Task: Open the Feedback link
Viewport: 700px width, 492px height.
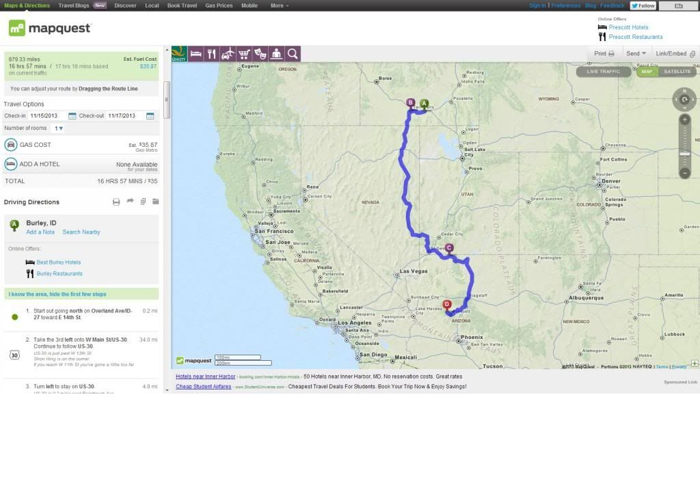Action: (x=612, y=5)
